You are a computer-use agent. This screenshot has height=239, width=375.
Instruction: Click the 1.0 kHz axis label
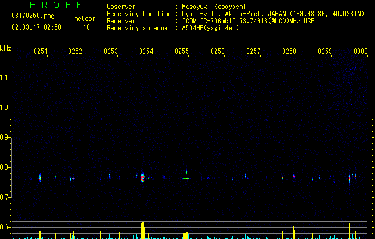coord(5,108)
